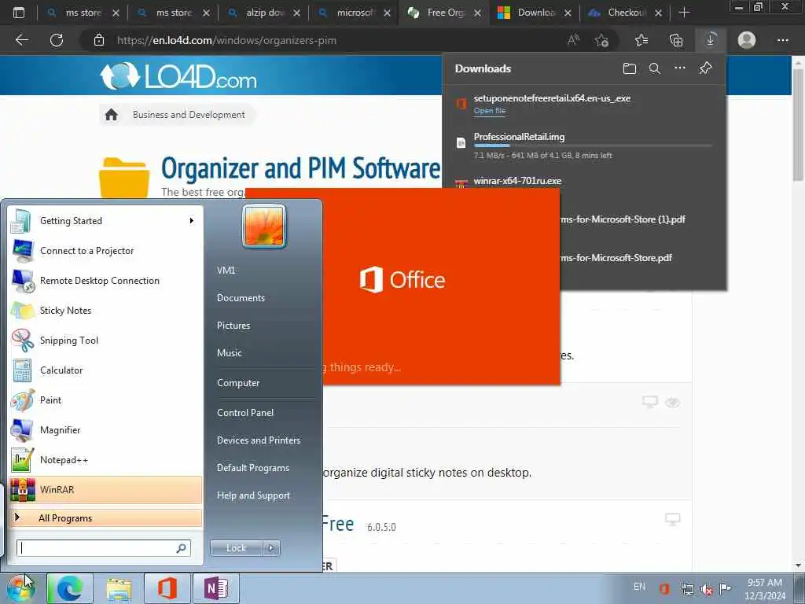Close the Free Org tab
Image resolution: width=805 pixels, height=604 pixels.
pos(477,13)
